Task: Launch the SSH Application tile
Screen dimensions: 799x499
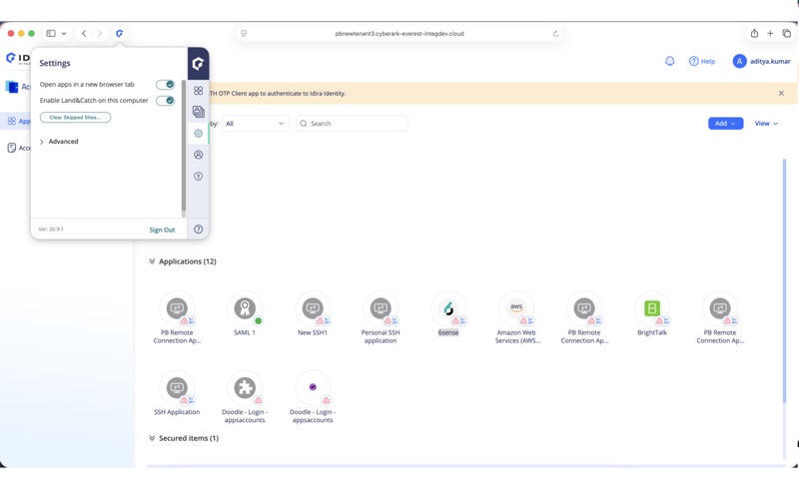Action: 177,387
